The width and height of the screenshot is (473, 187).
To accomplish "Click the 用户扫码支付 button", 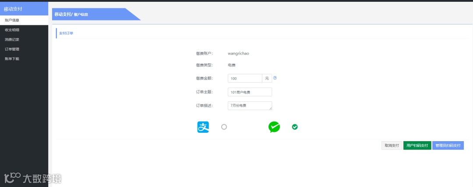I will click(417, 145).
